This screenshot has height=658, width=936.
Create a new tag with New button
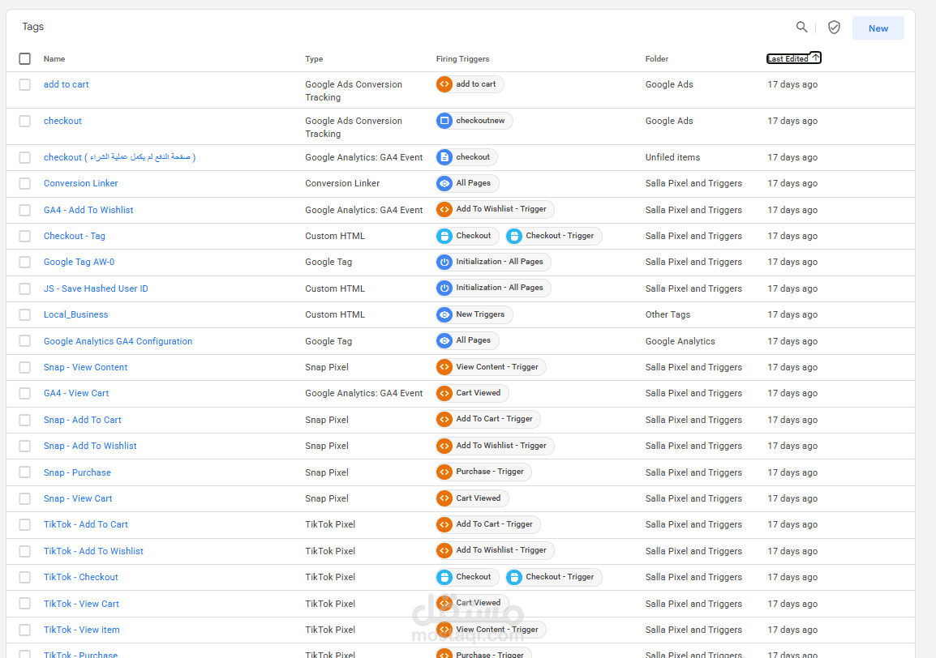(878, 28)
